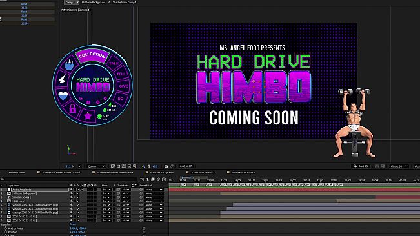Click the Anchor Point stopwatch
Image resolution: width=420 pixels, height=236 pixels.
point(5,228)
